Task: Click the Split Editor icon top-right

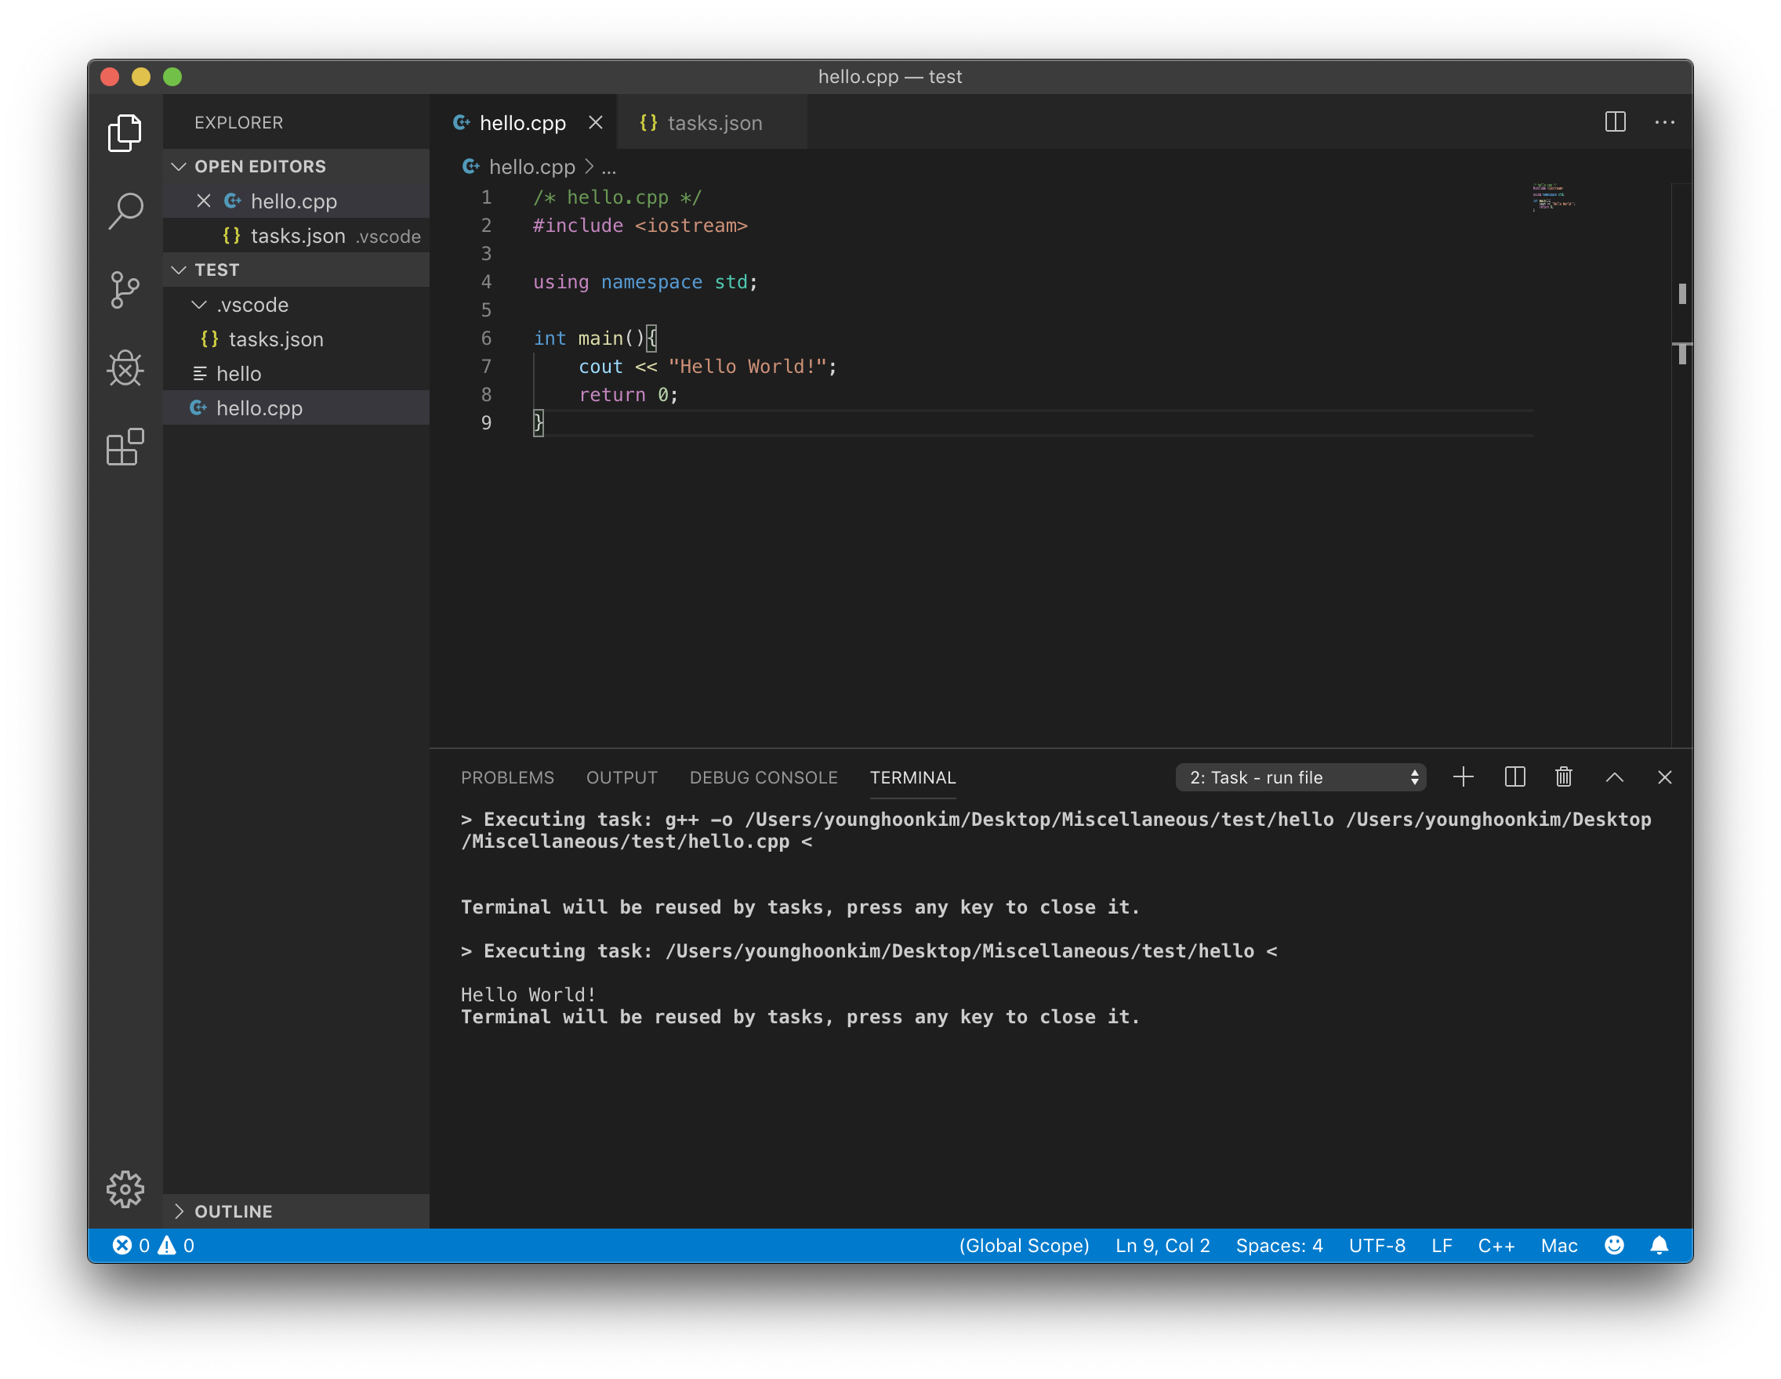Action: click(x=1616, y=121)
